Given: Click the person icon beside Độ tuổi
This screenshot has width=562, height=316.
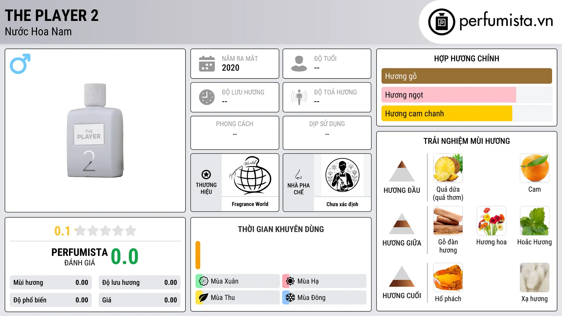Looking at the screenshot, I should pos(299,64).
